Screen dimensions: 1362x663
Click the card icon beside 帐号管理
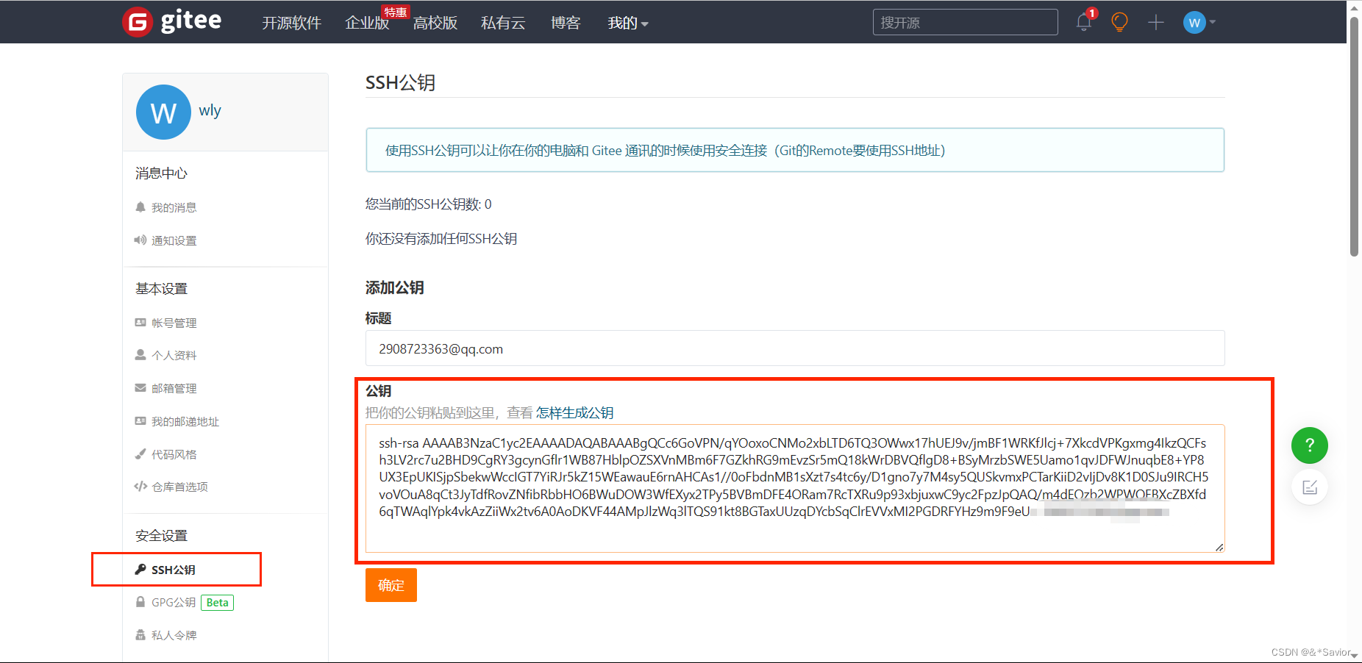tap(140, 323)
